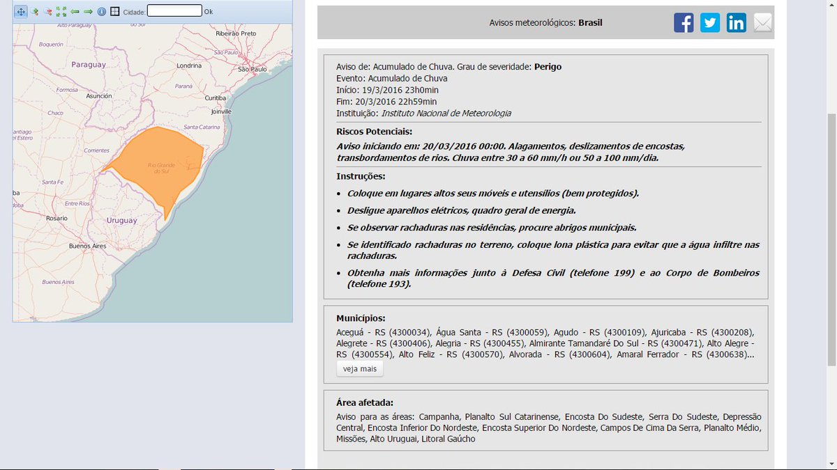The image size is (837, 470).
Task: Click the Municípios heading
Action: pyautogui.click(x=361, y=318)
